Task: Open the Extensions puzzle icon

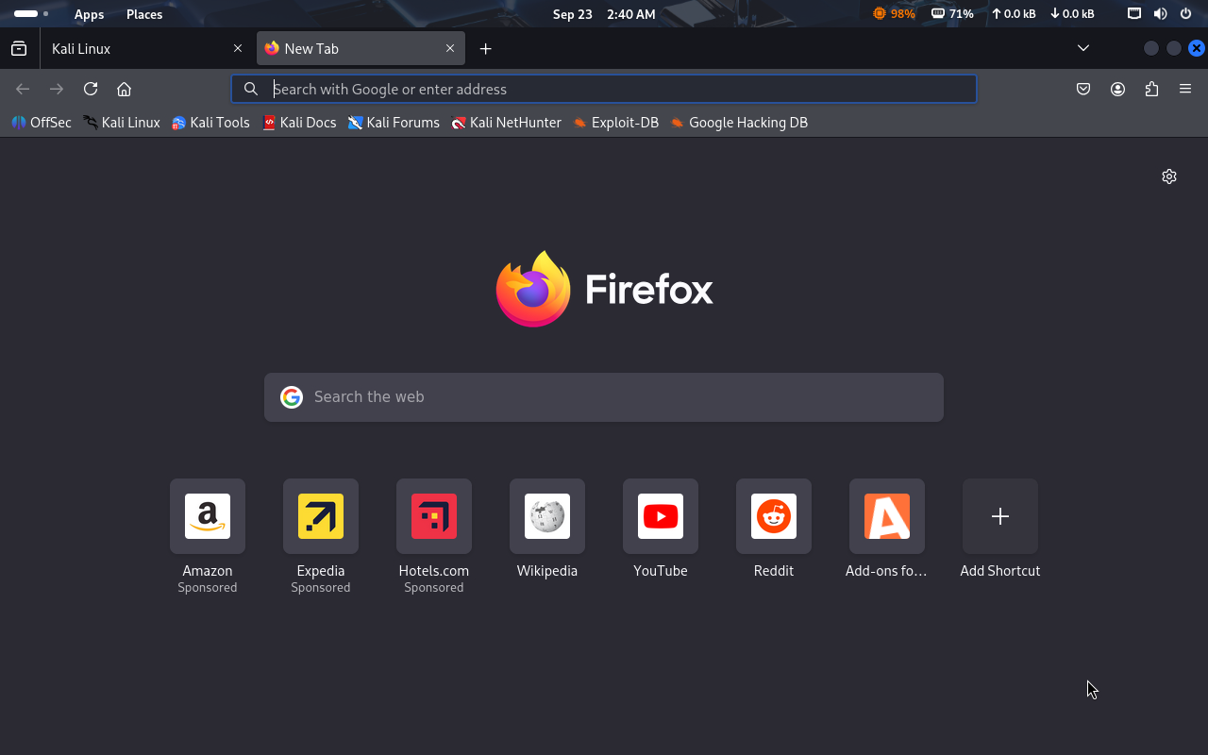Action: pyautogui.click(x=1151, y=89)
